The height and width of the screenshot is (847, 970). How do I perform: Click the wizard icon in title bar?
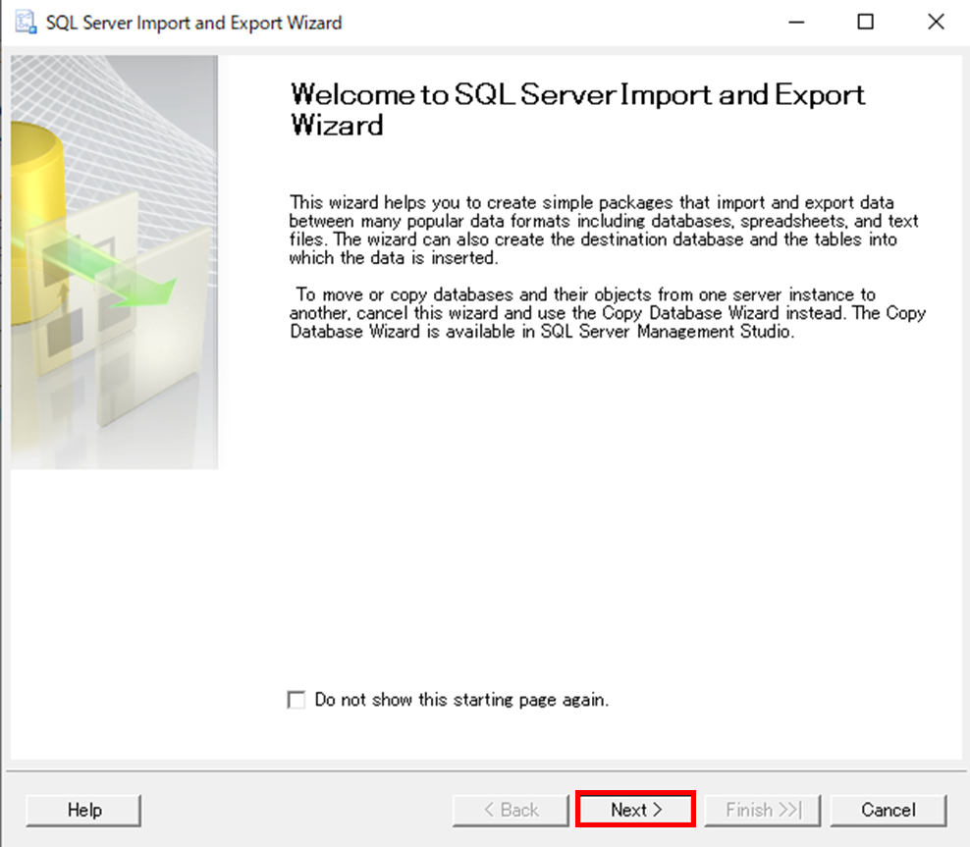click(x=26, y=23)
